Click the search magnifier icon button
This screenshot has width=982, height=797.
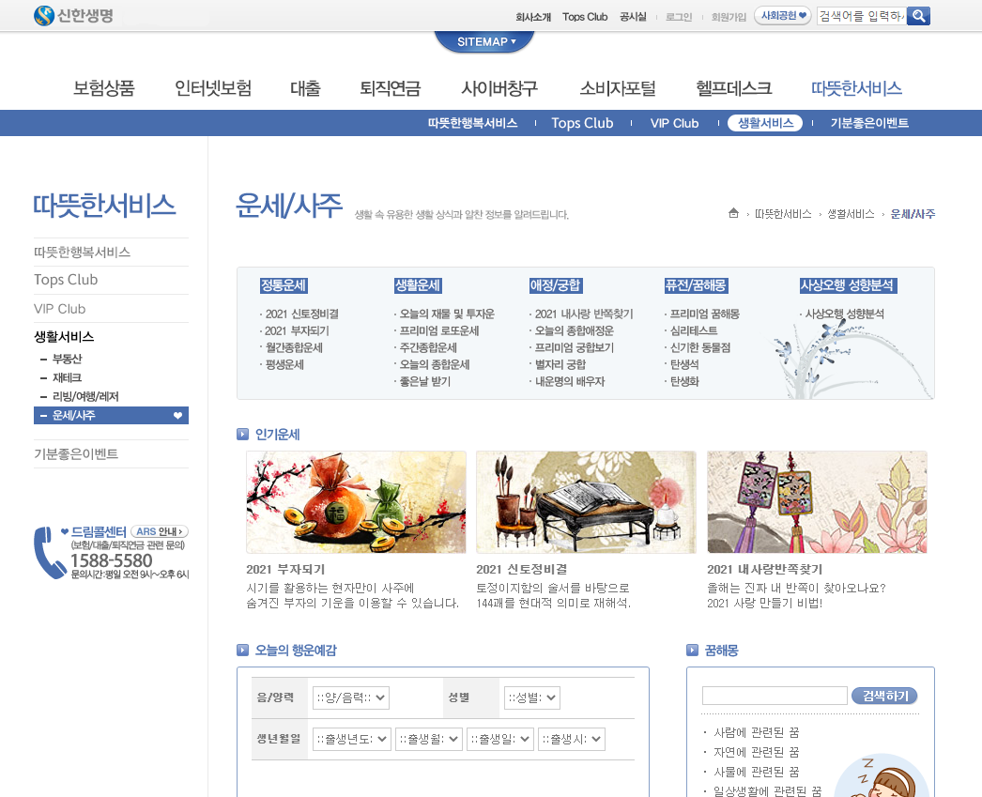click(x=919, y=16)
